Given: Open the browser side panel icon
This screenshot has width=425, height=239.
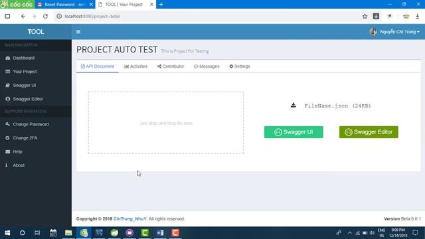Looking at the screenshot, I should point(7,16).
